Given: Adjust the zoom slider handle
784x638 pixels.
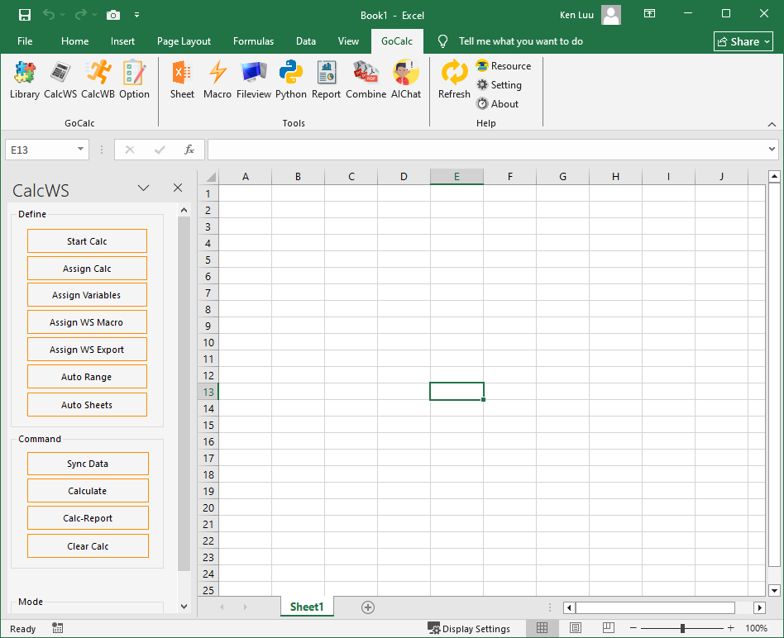Looking at the screenshot, I should [x=682, y=628].
